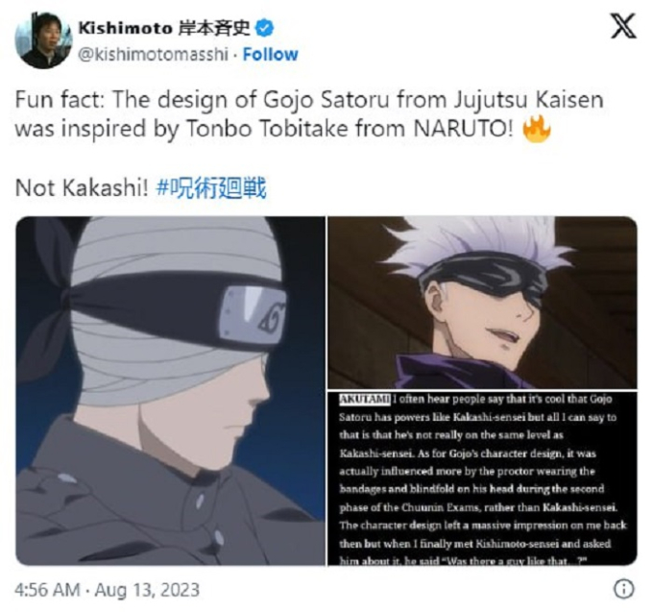This screenshot has height=613, width=653.
Task: Open the @kishimotomasshi handle link
Action: [154, 54]
